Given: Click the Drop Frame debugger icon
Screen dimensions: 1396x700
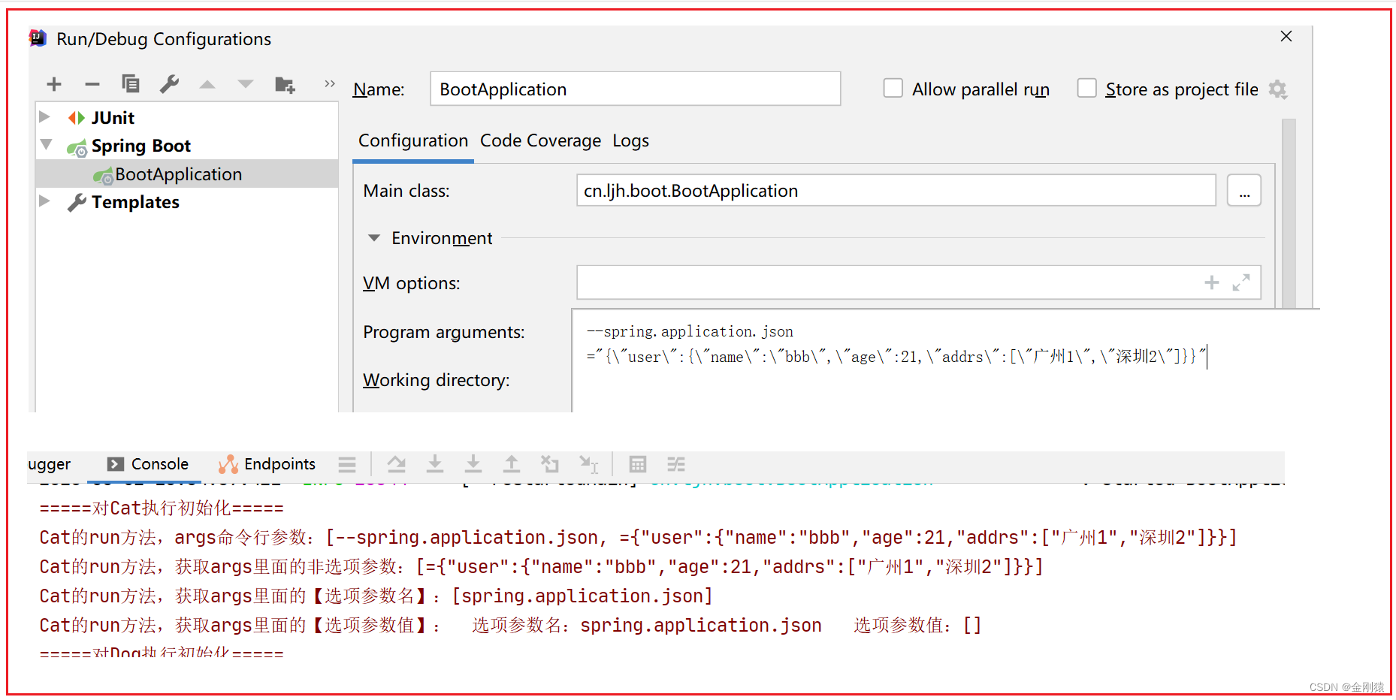Looking at the screenshot, I should [550, 464].
